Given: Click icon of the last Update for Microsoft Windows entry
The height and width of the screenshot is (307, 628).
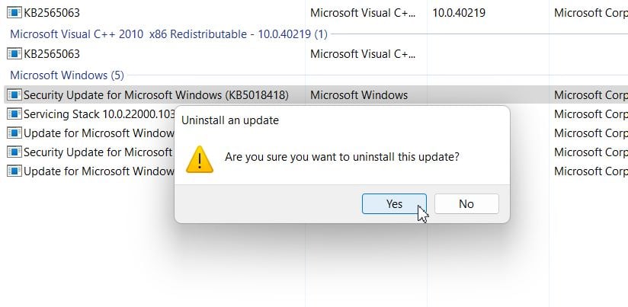Looking at the screenshot, I should point(14,171).
